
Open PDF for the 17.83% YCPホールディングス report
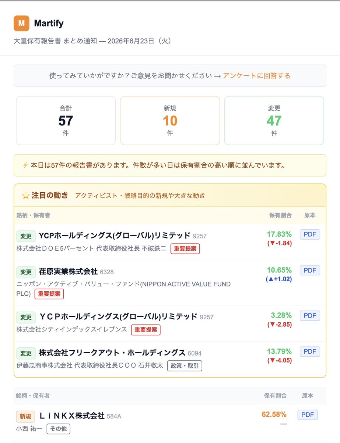310,234
